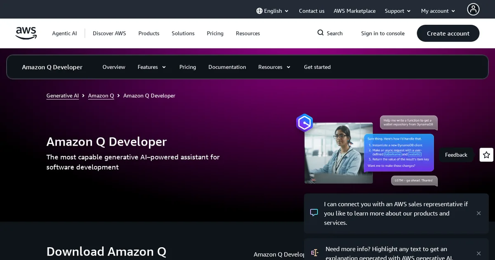Open the Solutions menu

[183, 33]
